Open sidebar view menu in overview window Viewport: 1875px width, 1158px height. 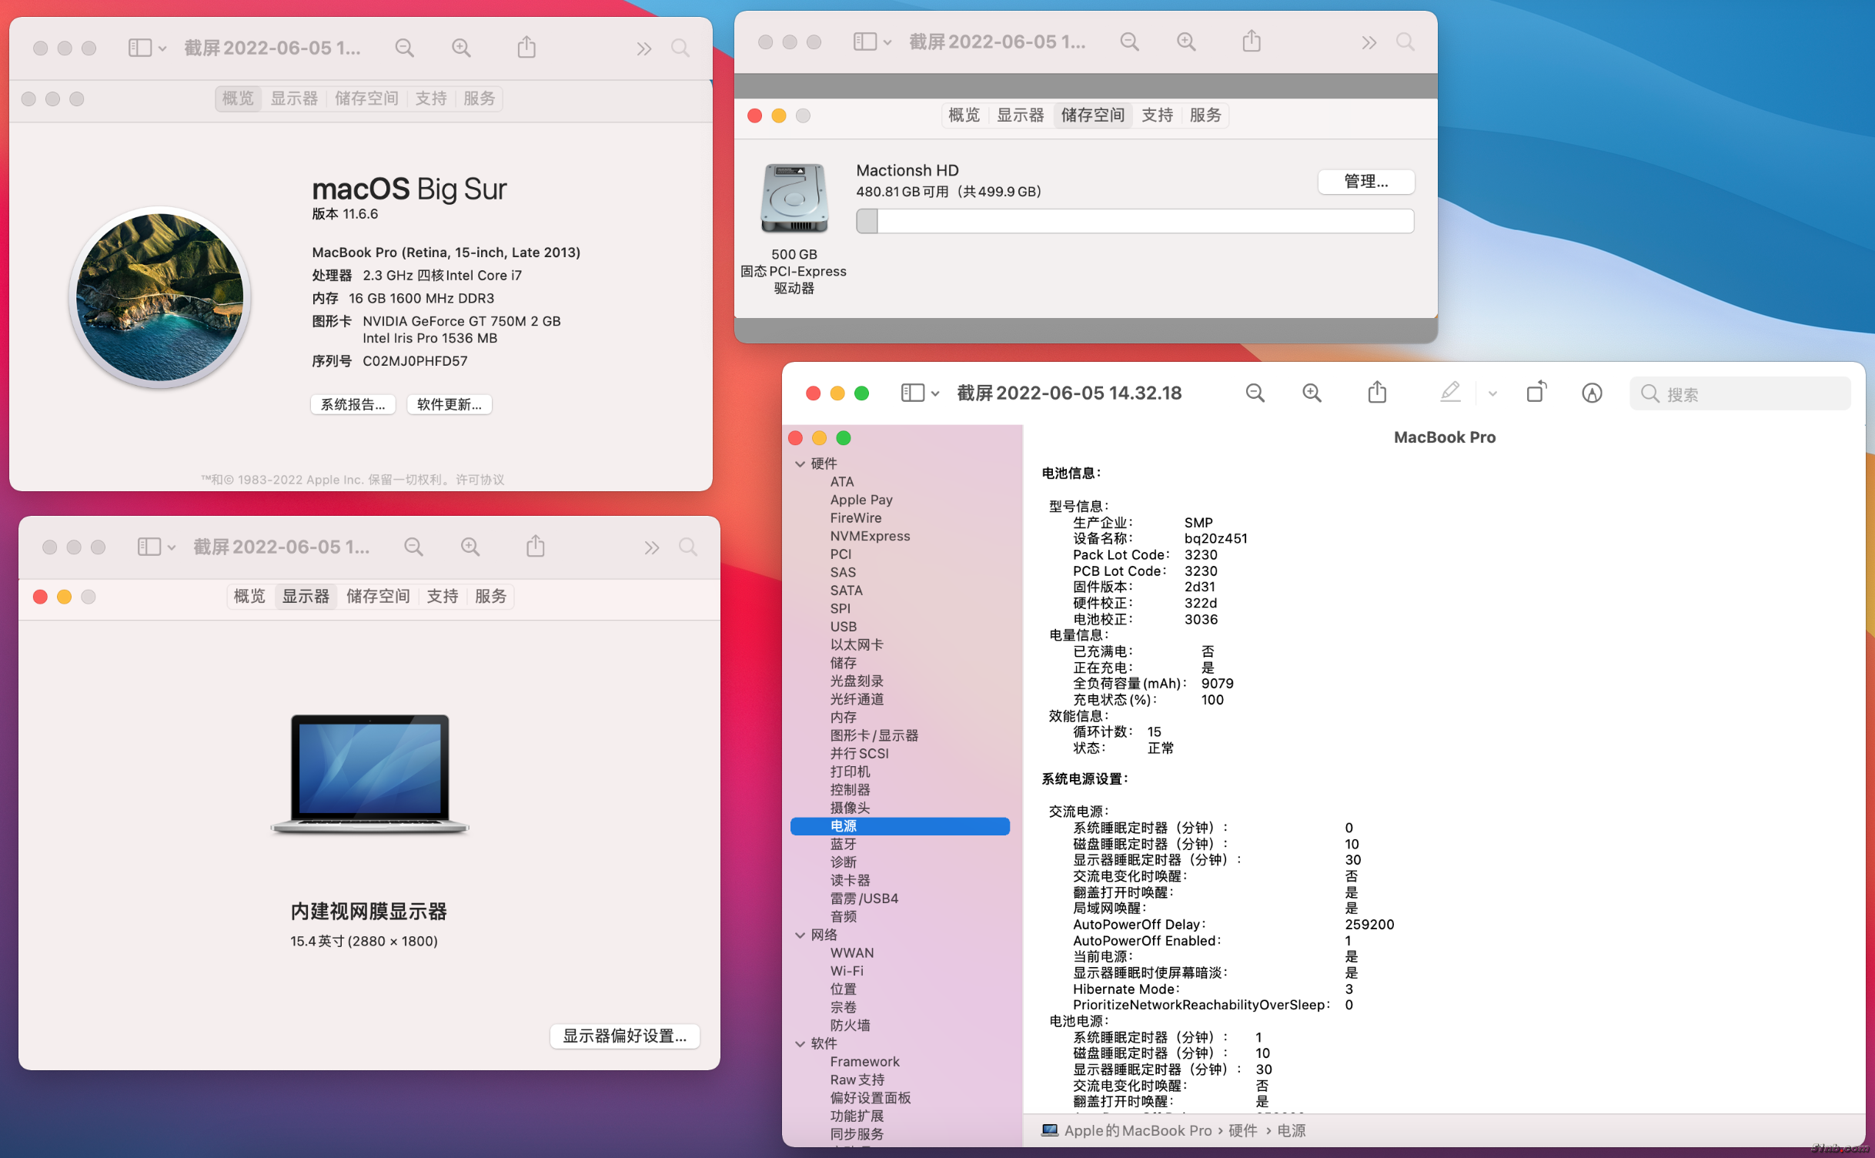pos(146,49)
